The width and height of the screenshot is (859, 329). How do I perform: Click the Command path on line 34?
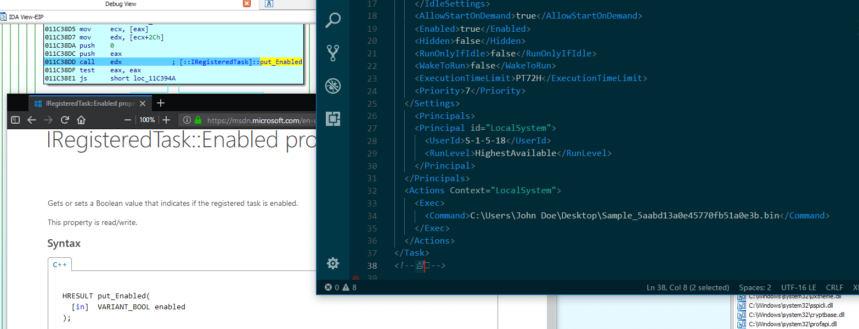[x=625, y=216]
